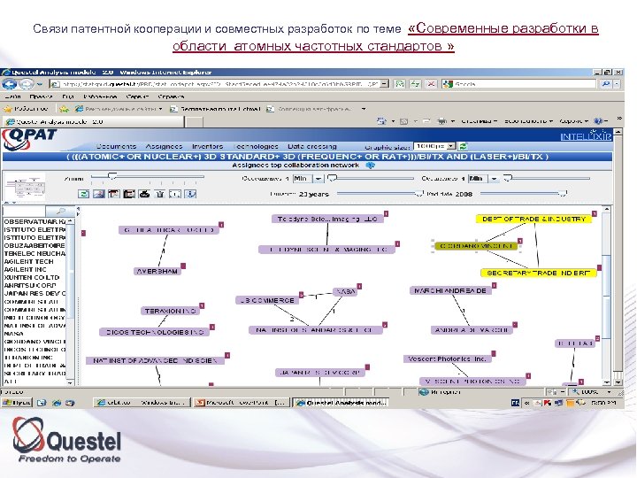Click the graph overview thumbnail
Viewport: 637px width, 478px height.
click(x=26, y=187)
